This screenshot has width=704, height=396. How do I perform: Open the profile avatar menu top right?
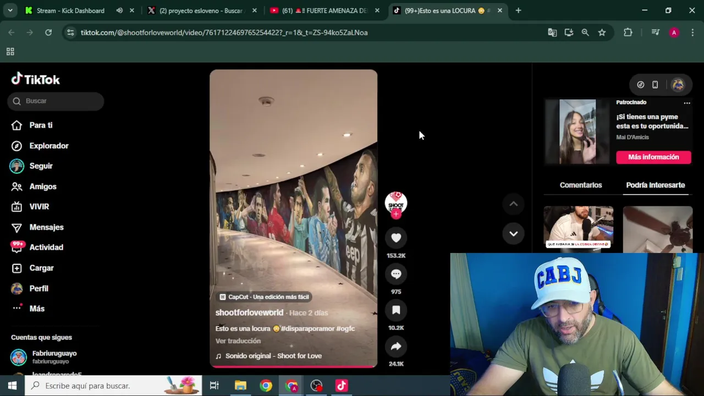coord(678,85)
